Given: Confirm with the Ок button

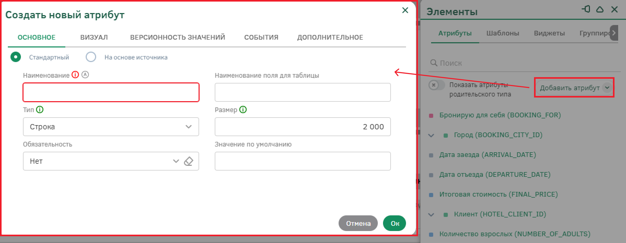Looking at the screenshot, I should click(x=395, y=223).
